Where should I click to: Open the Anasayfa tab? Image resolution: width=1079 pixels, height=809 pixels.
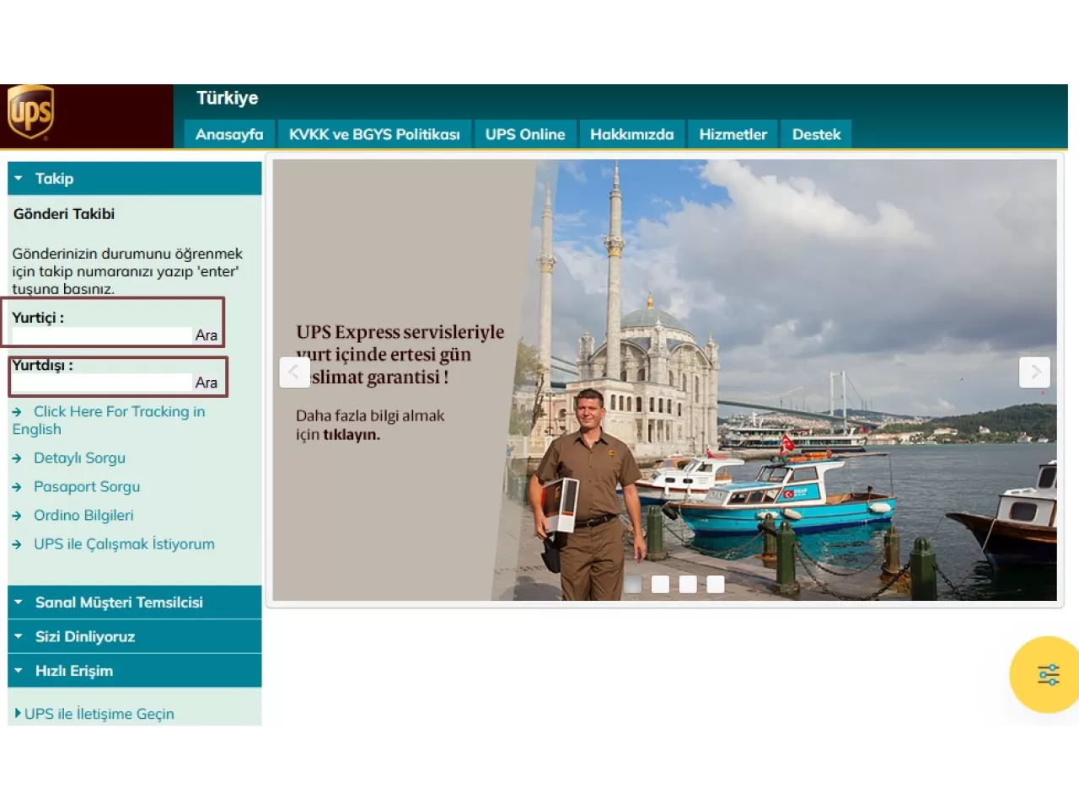tap(229, 134)
